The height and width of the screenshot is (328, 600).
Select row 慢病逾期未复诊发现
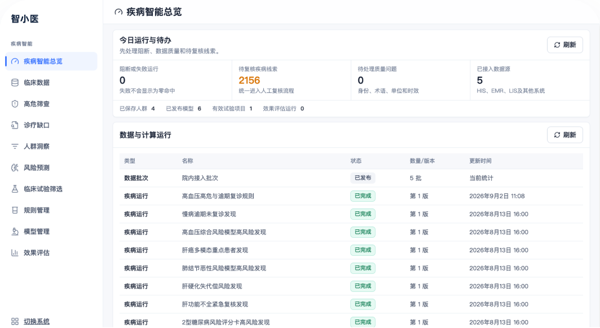351,214
